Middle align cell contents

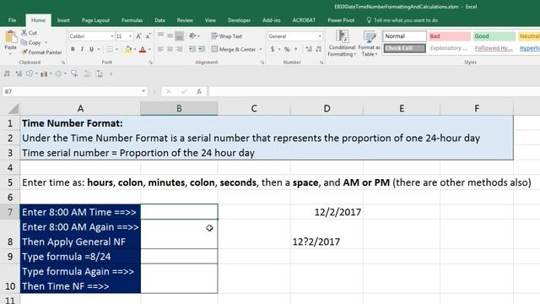coord(170,35)
